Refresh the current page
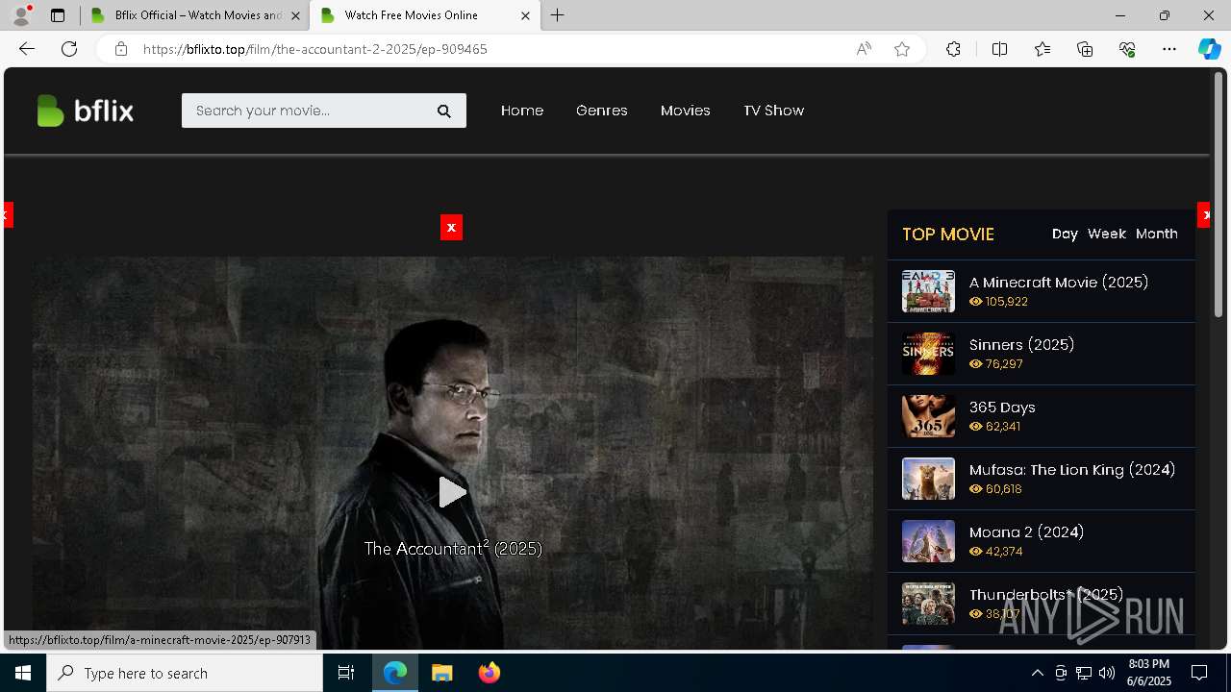1231x692 pixels. coord(69,49)
